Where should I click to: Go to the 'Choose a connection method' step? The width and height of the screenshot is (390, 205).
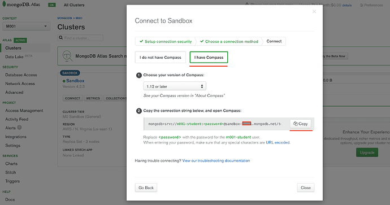tap(229, 41)
